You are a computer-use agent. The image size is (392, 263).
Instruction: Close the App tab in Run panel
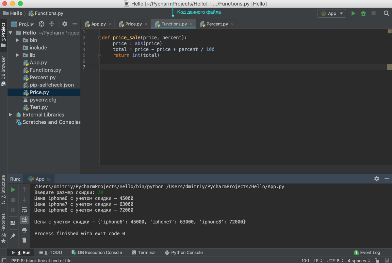click(x=49, y=179)
